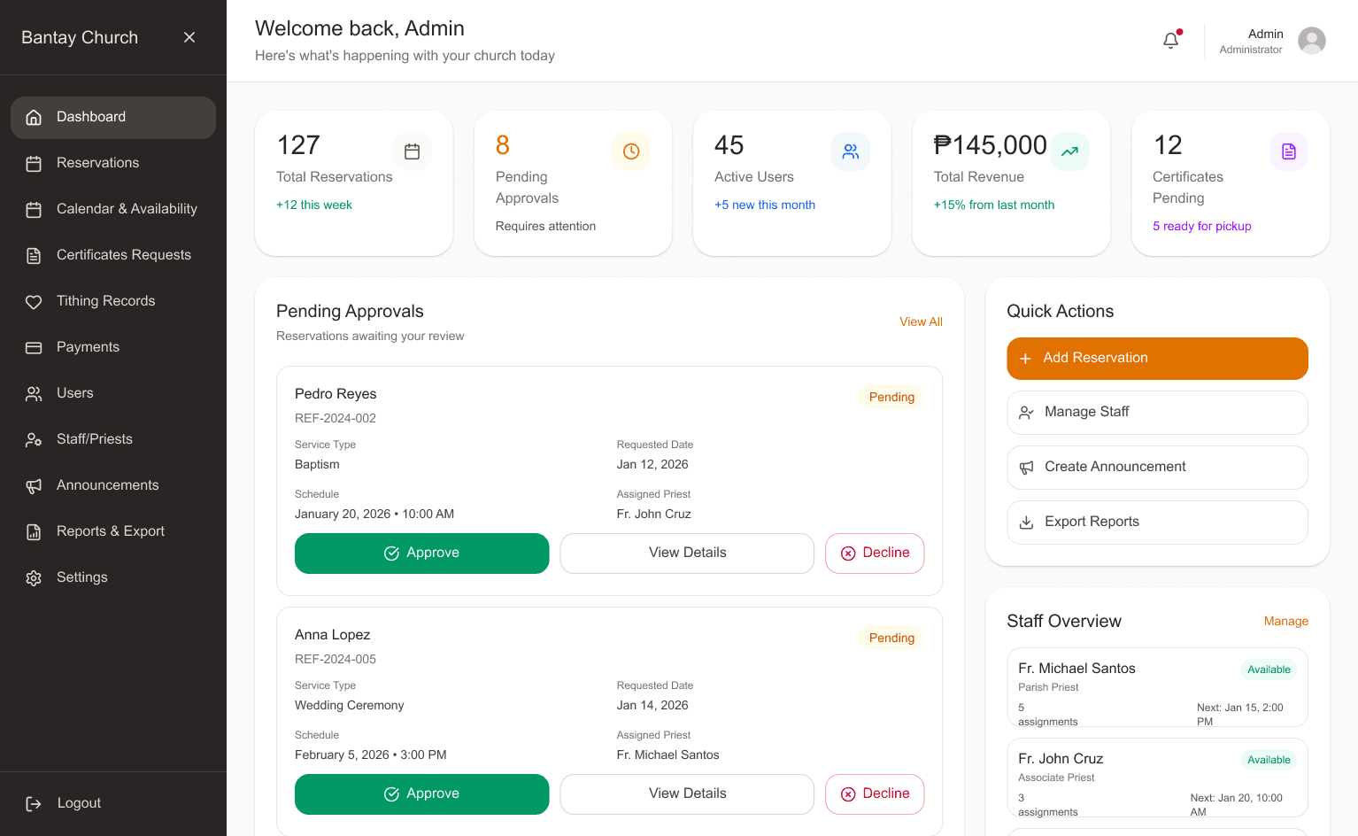The height and width of the screenshot is (836, 1358).
Task: Close the Bantay Church sidebar
Action: pyautogui.click(x=189, y=37)
